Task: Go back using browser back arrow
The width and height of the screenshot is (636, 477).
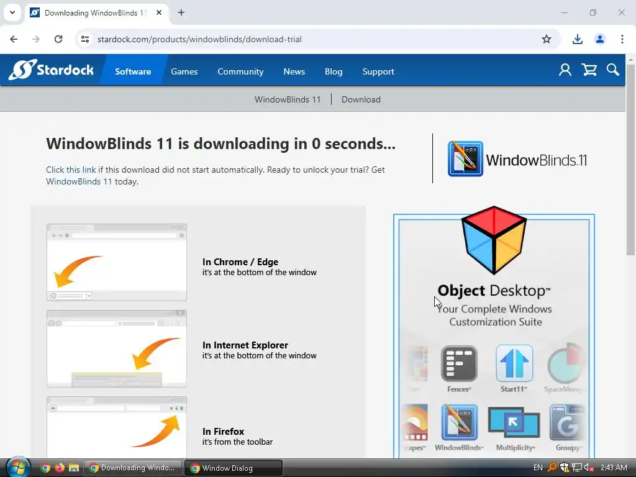Action: (14, 39)
